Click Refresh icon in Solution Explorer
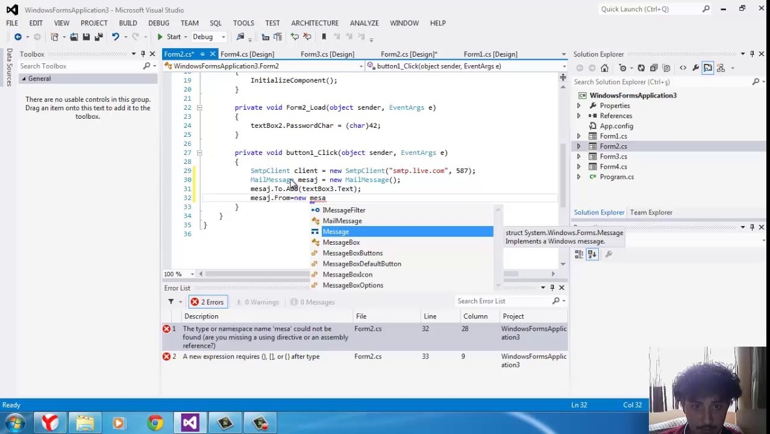 pyautogui.click(x=641, y=68)
